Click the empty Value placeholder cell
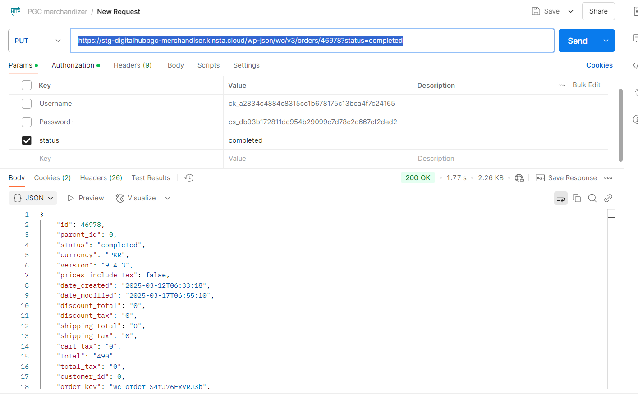This screenshot has height=394, width=638. pos(318,159)
